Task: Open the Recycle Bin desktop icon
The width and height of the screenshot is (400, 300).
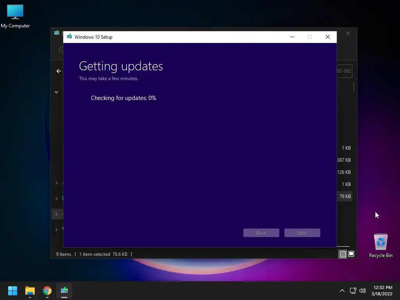Action: pyautogui.click(x=380, y=246)
